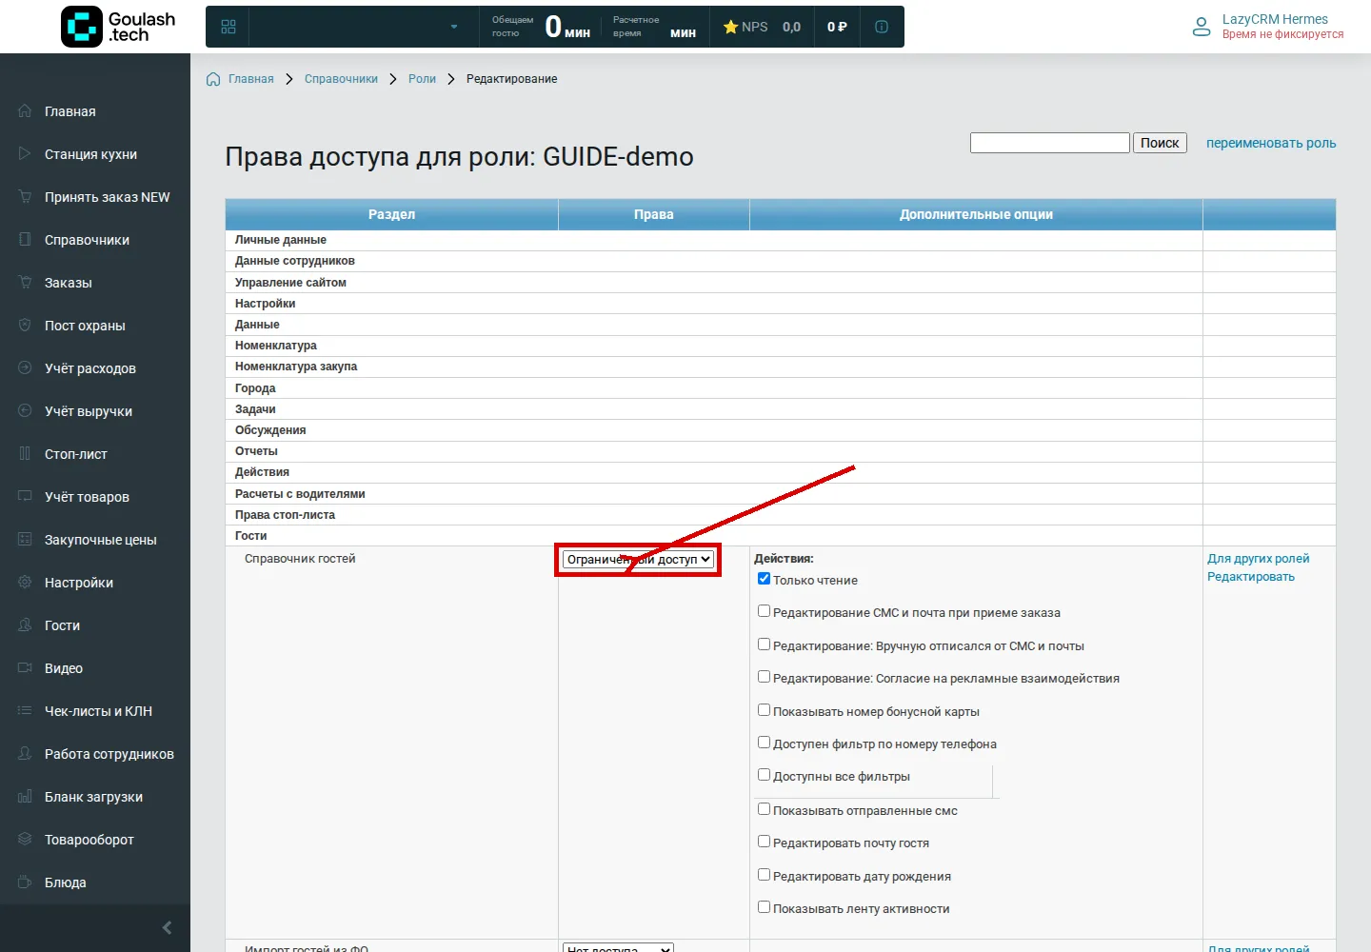
Task: Click the Учёт расходов sidebar icon
Action: click(x=25, y=367)
